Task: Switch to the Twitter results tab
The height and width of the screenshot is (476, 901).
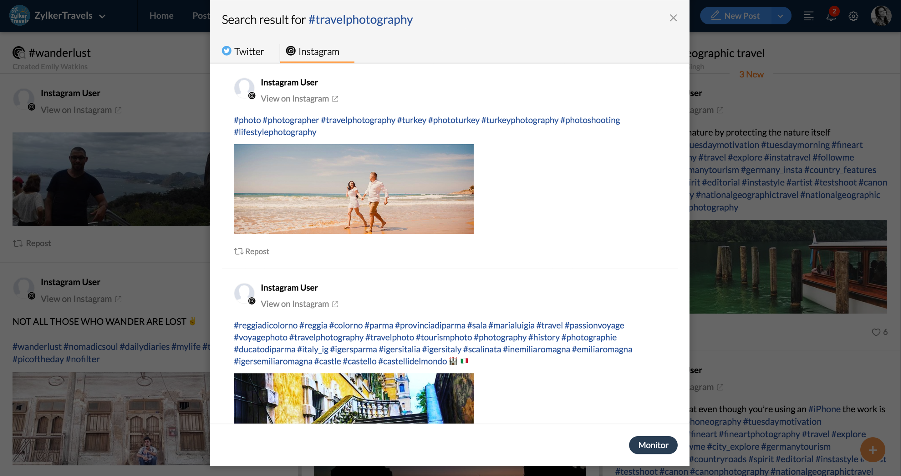Action: click(243, 51)
